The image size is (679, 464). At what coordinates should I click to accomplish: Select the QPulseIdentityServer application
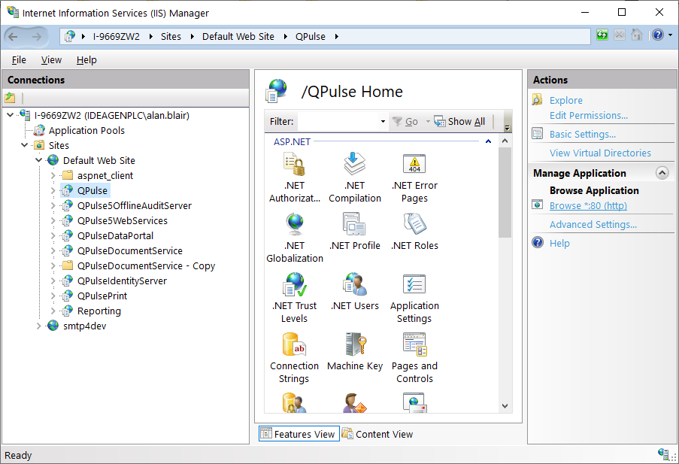tap(122, 281)
